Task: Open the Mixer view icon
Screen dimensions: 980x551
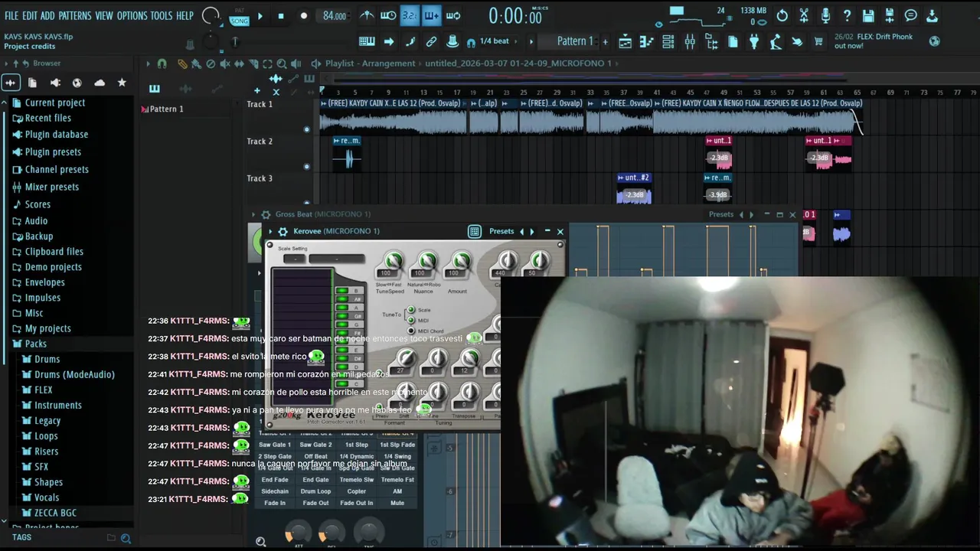Action: (x=690, y=41)
